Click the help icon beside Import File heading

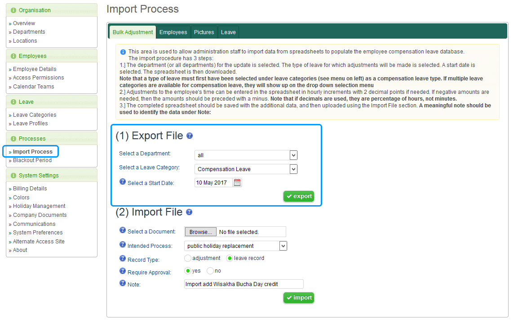tap(189, 212)
